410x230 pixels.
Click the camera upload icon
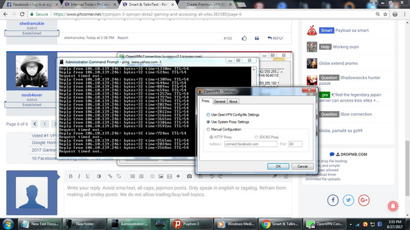(190, 176)
